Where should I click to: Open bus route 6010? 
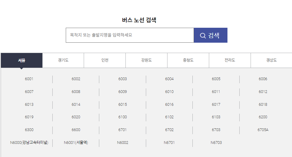[x=169, y=92]
